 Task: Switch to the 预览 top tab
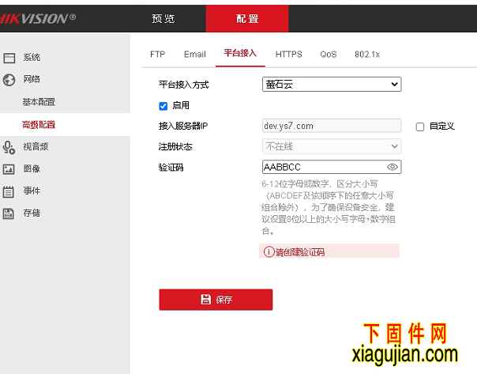(x=163, y=18)
